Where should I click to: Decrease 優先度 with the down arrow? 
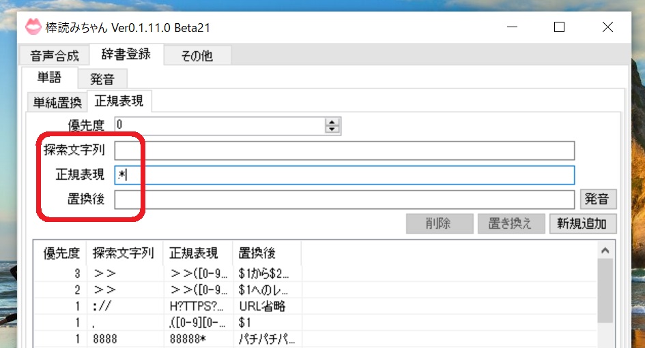coord(332,129)
